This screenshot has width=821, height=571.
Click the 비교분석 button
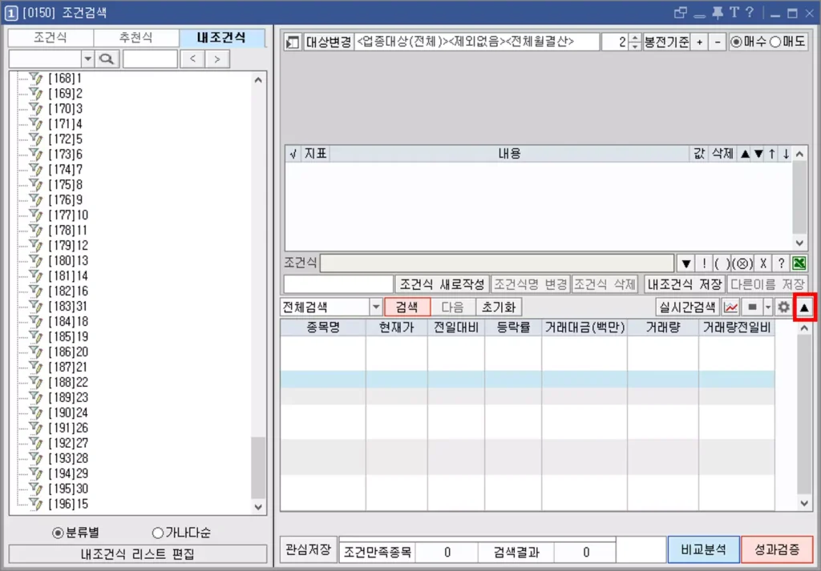pos(704,549)
